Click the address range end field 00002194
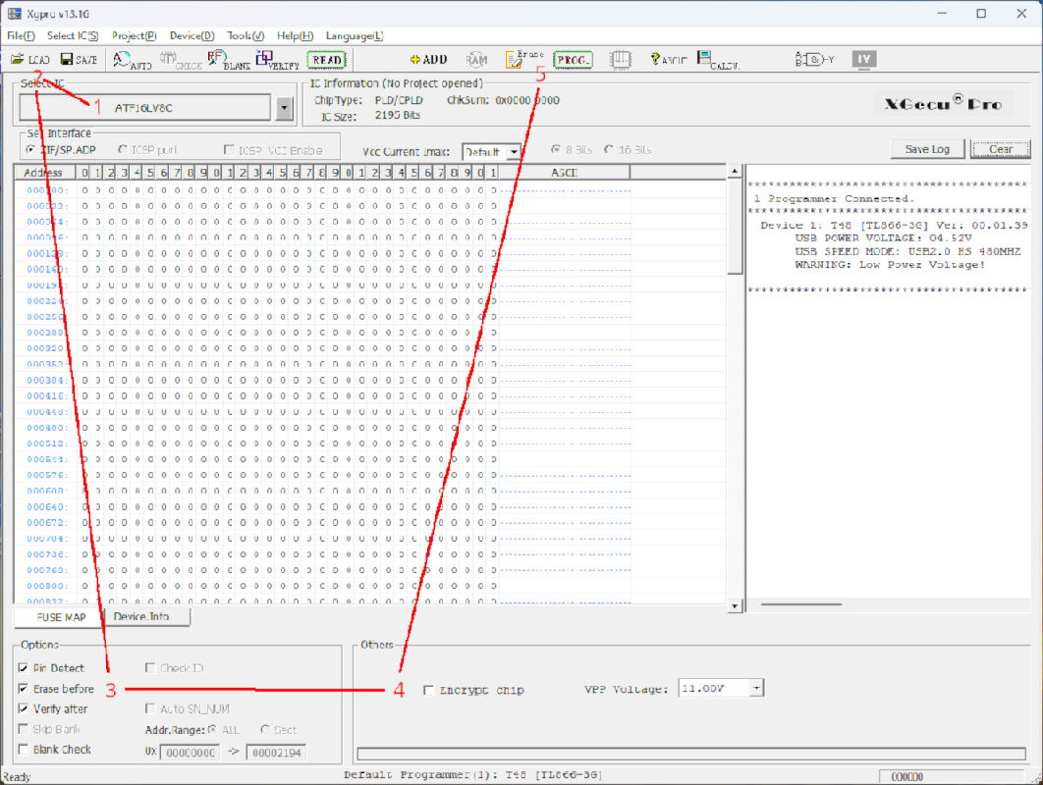This screenshot has width=1043, height=785. point(276,753)
